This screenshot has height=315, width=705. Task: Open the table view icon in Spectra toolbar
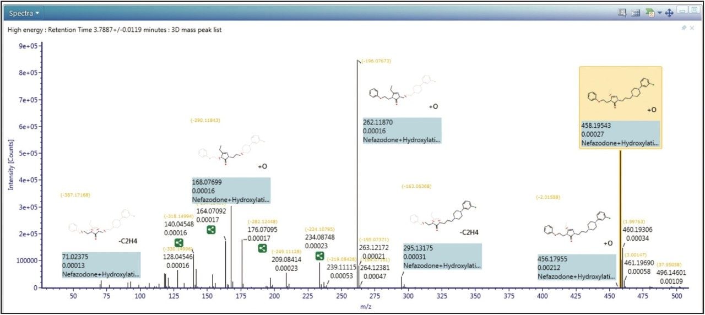click(635, 12)
